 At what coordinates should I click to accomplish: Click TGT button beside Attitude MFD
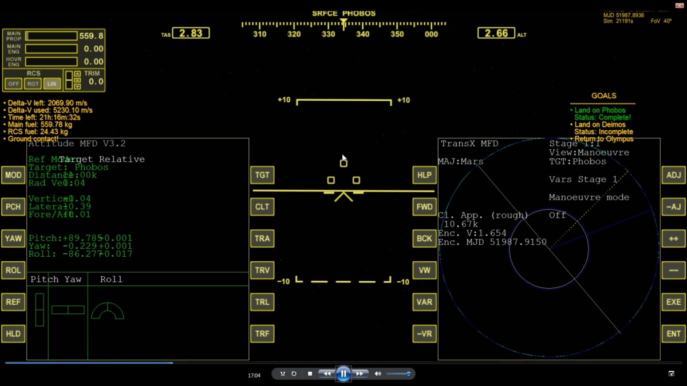262,175
